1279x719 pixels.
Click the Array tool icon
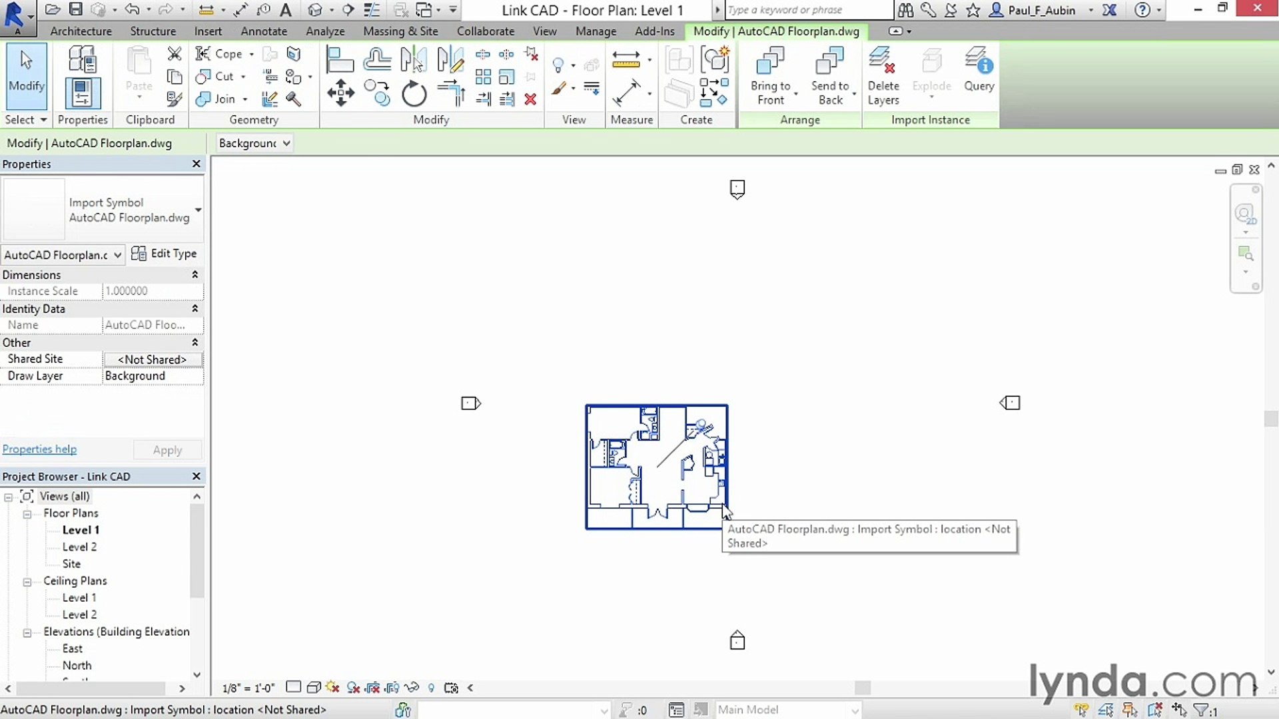pos(483,77)
